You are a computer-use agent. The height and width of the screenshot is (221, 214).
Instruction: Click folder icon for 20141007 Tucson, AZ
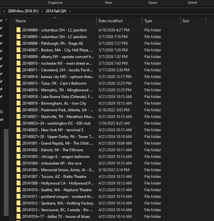click(18, 177)
